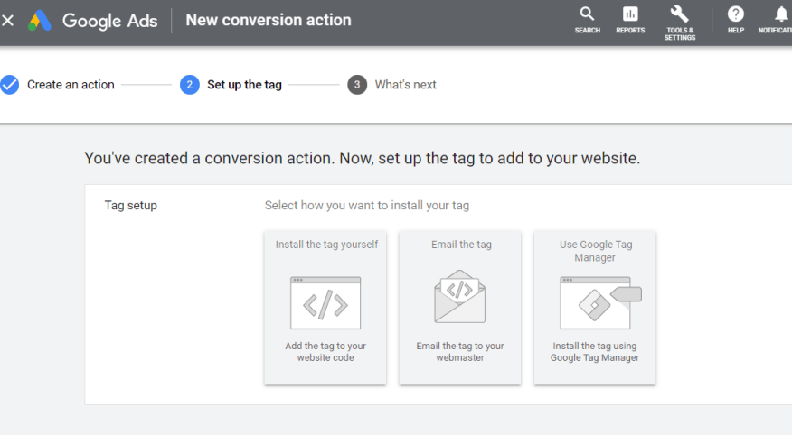Click the Google Ads logo
Image resolution: width=792 pixels, height=435 pixels.
click(x=92, y=20)
